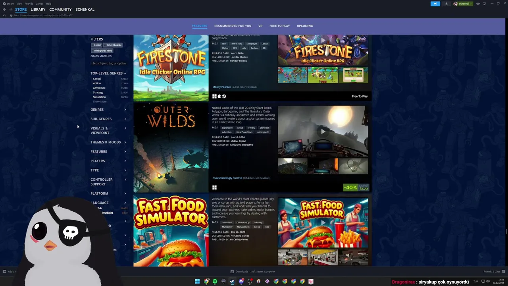Screen dimensions: 508x286
Task: Switch to Big Picture mode icon
Action: [x=484, y=4]
